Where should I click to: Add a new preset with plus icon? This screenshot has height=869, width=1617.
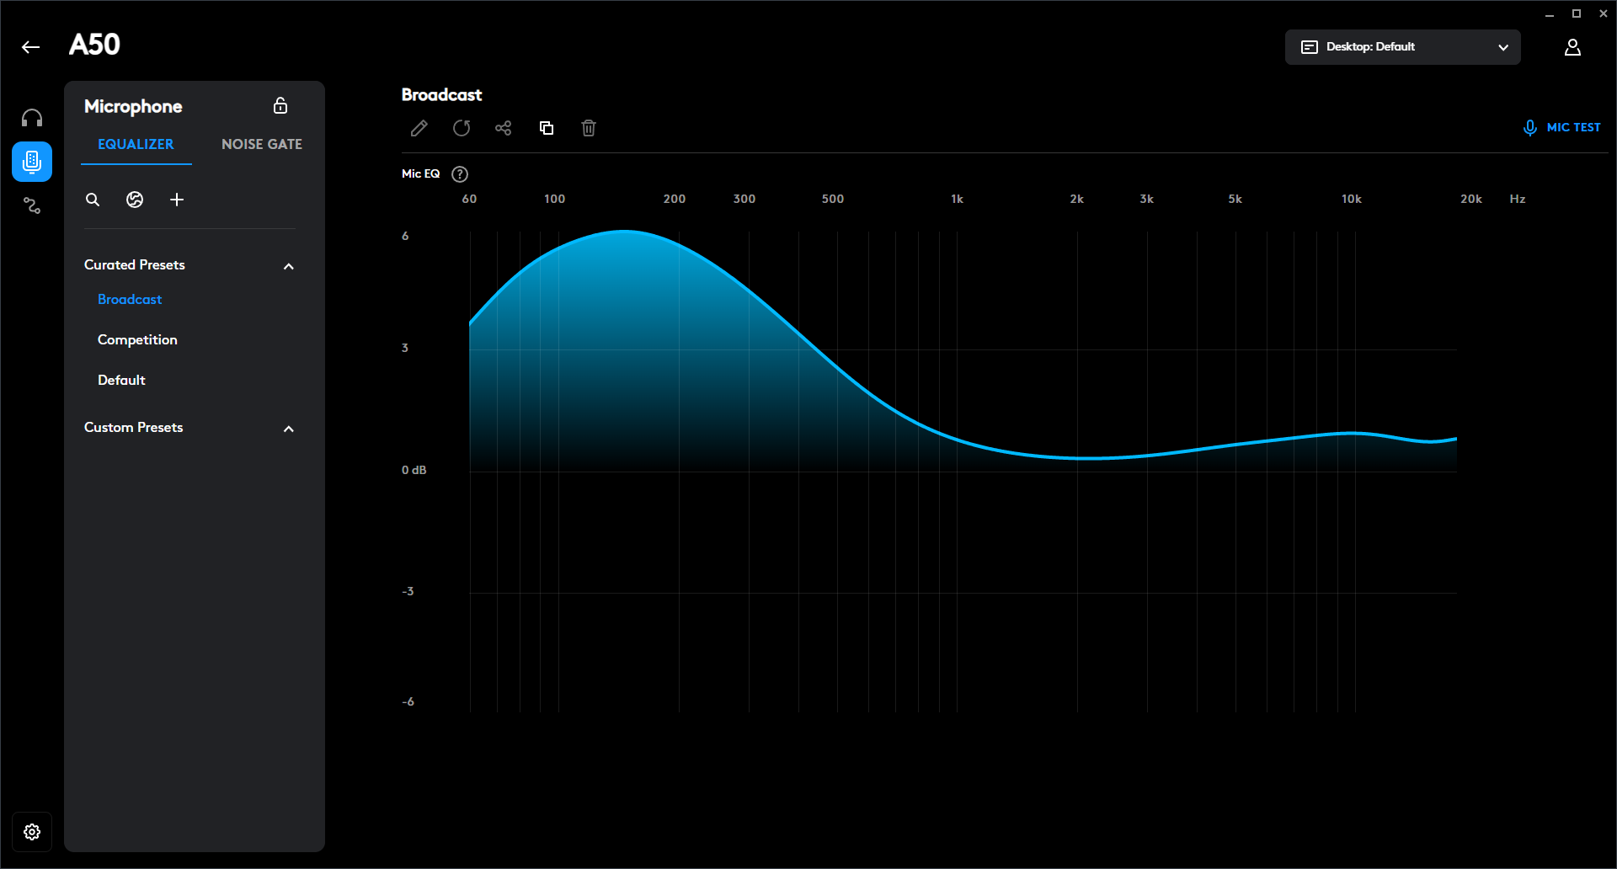tap(177, 200)
